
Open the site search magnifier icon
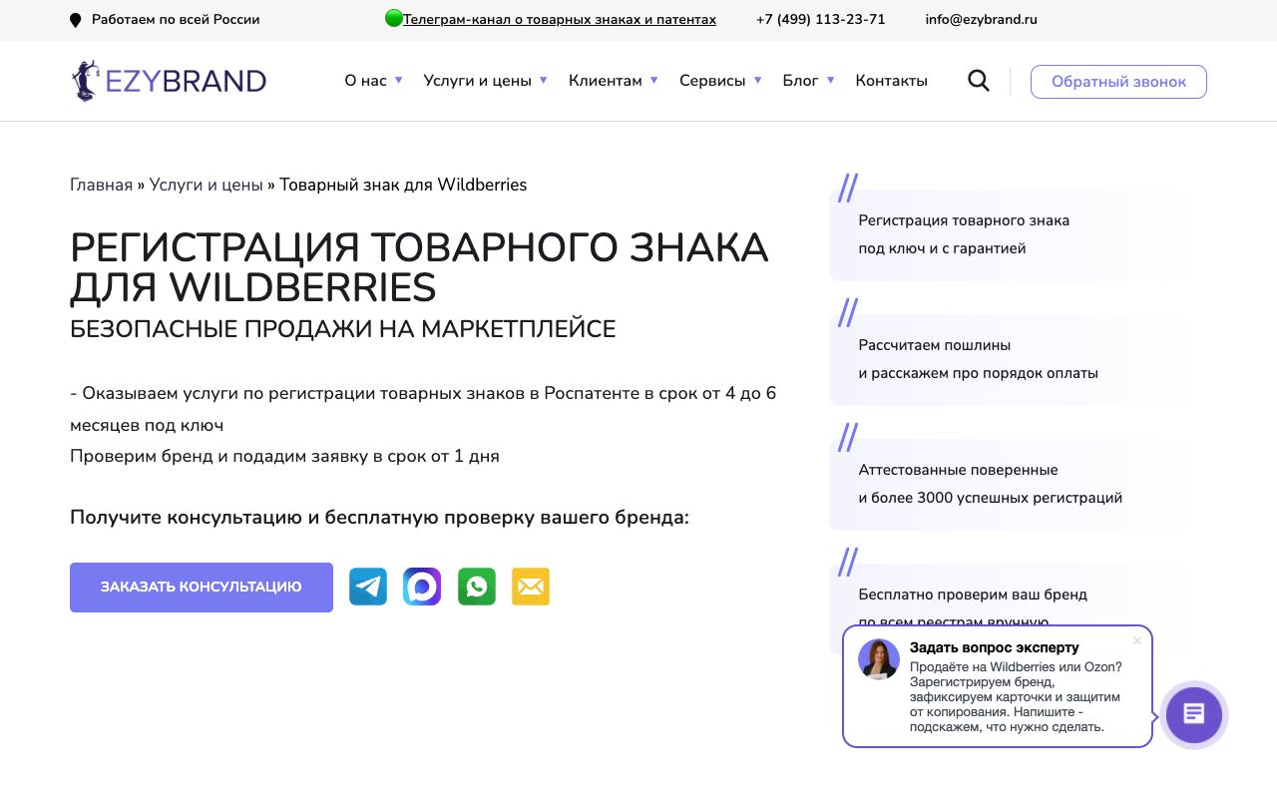[979, 81]
